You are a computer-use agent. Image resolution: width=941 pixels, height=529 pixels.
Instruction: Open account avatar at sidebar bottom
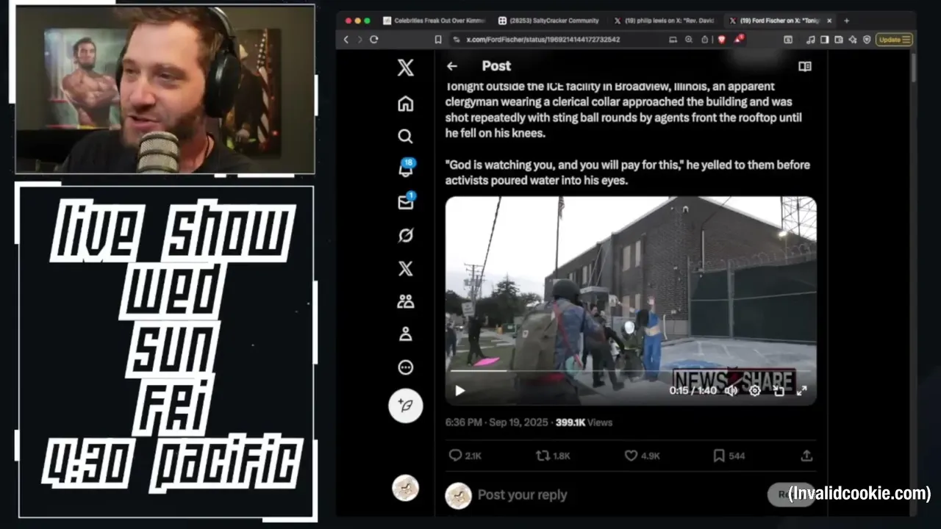tap(405, 488)
